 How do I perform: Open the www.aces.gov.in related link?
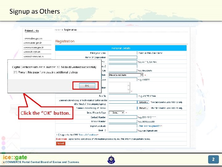pos(33,43)
